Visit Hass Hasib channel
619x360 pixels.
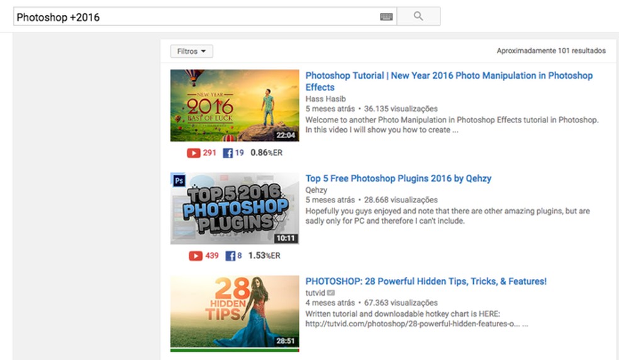pos(326,99)
